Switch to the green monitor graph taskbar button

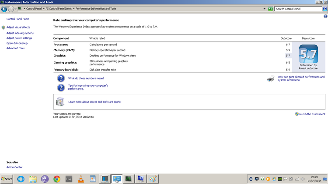click(x=129, y=179)
